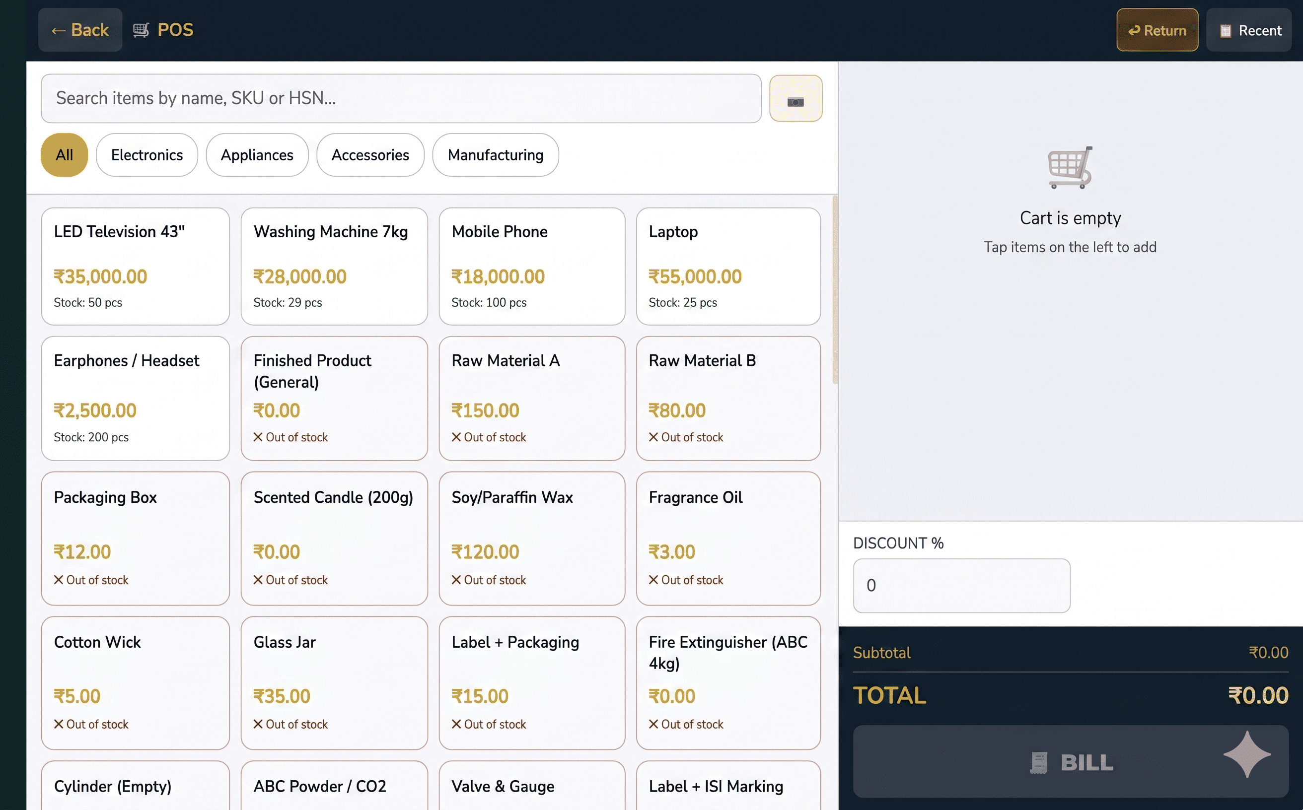Select Cylinder (Empty) card

pos(135,785)
